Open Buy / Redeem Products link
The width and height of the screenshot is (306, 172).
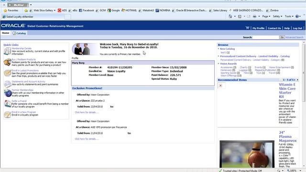point(23,59)
